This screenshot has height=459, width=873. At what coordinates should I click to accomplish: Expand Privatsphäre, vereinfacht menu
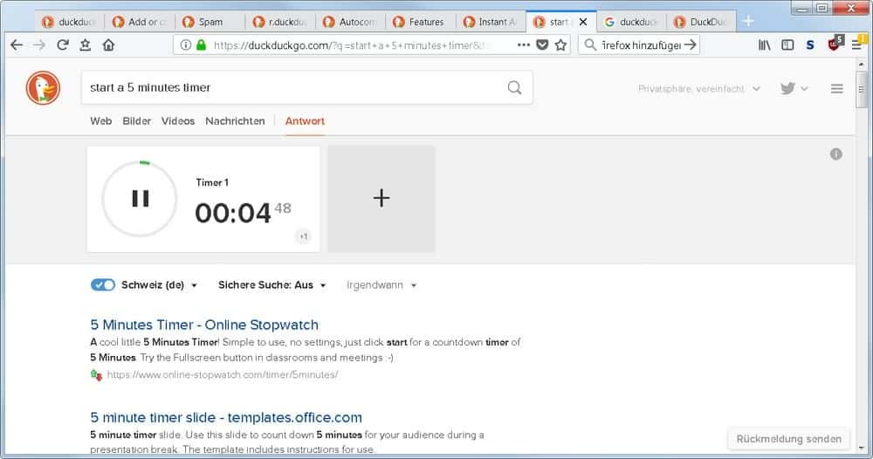pos(698,88)
